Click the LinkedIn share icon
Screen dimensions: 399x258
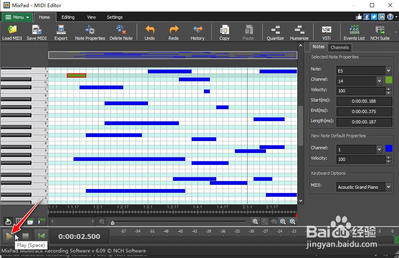[382, 17]
